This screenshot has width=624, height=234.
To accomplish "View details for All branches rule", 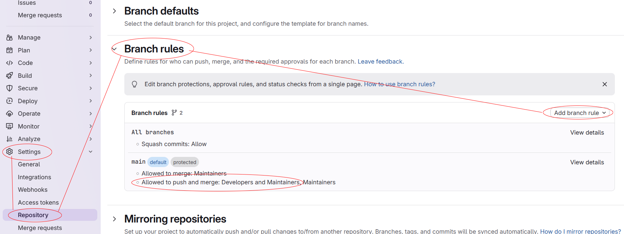I will [x=587, y=133].
